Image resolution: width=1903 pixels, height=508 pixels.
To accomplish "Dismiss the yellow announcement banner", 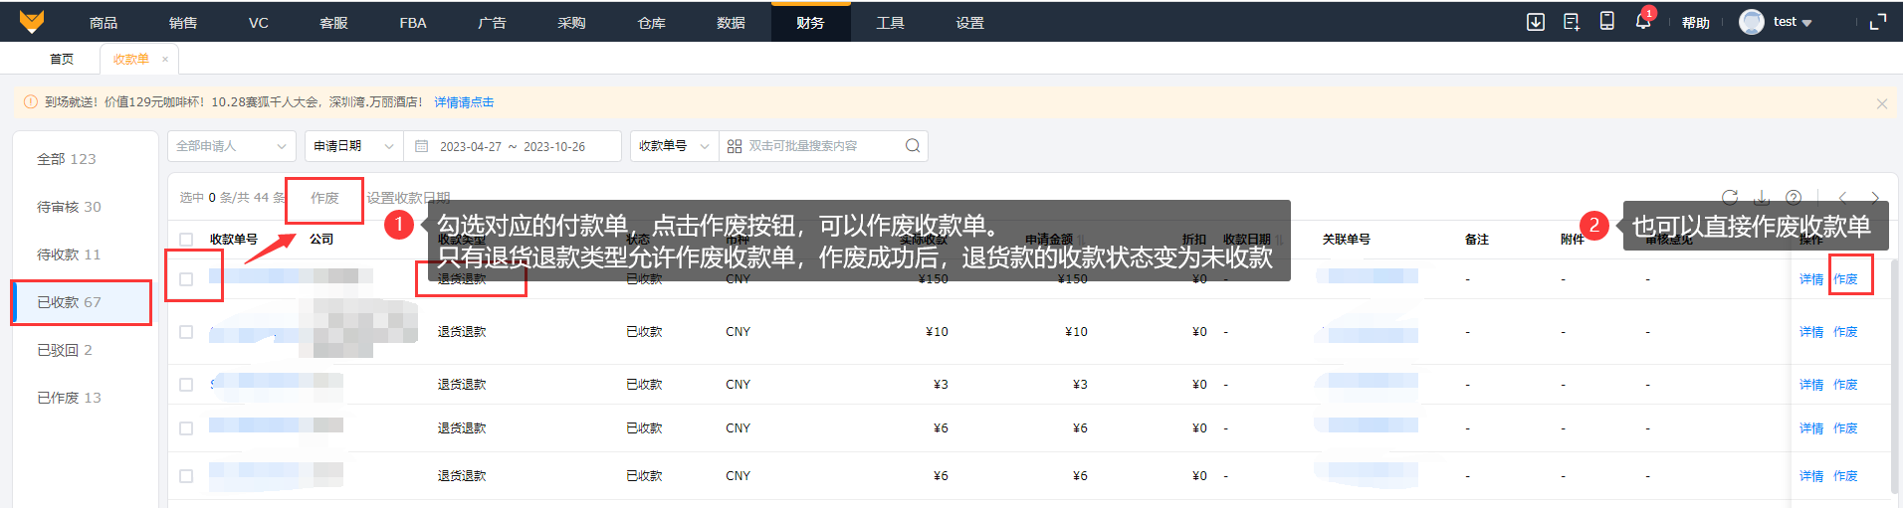I will [x=1881, y=103].
